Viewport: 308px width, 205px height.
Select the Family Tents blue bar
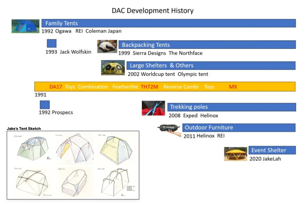pos(168,23)
